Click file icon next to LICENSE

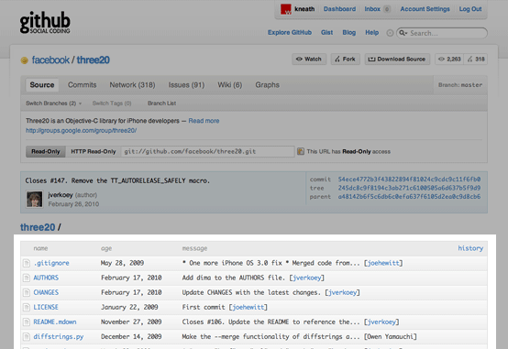coord(27,307)
